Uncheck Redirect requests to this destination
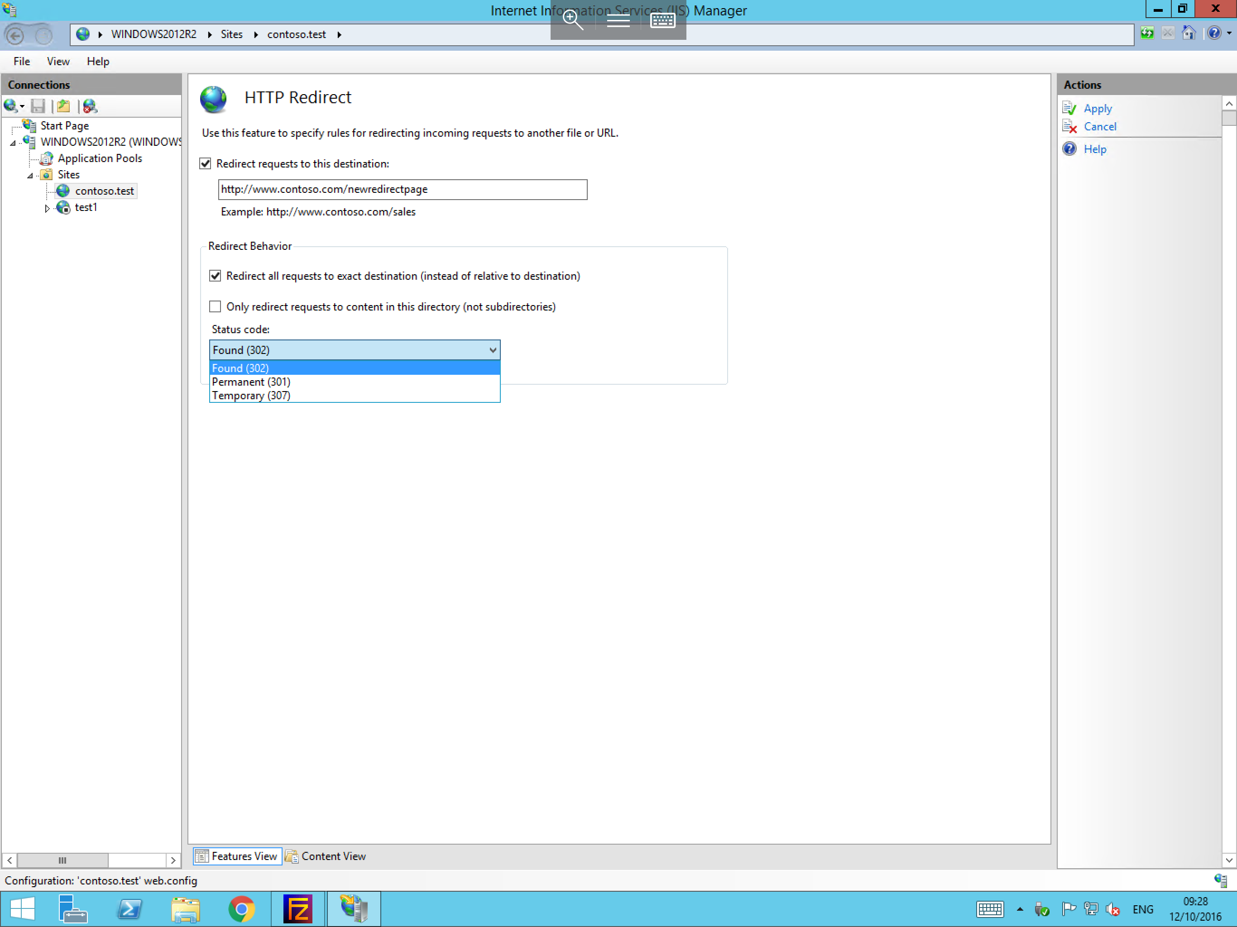This screenshot has height=927, width=1237. pos(205,163)
